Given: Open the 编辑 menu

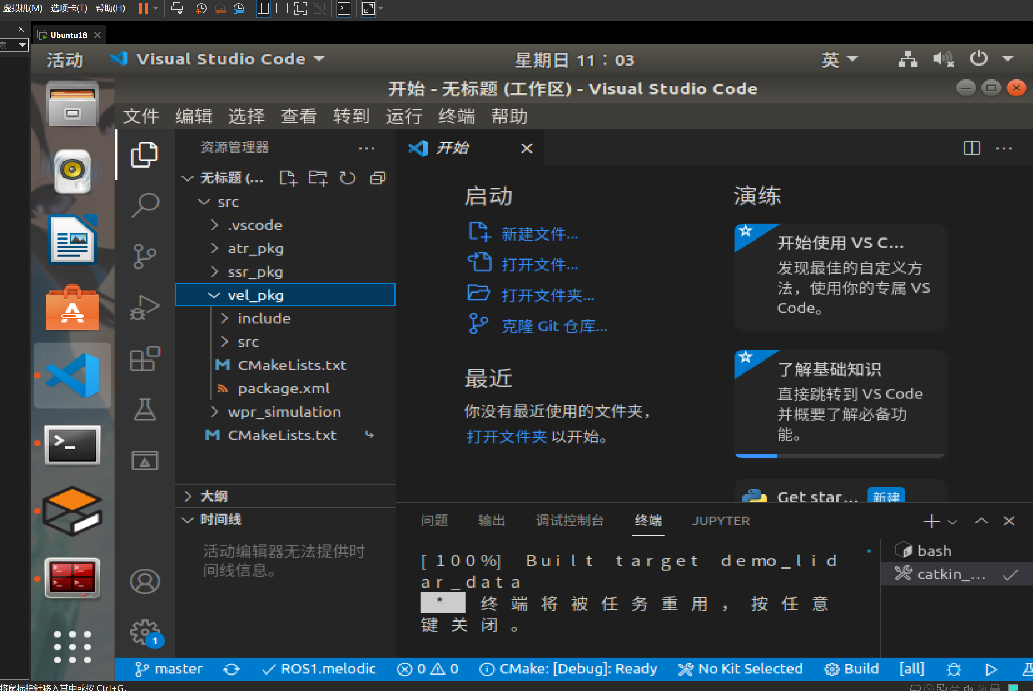Looking at the screenshot, I should (x=194, y=117).
